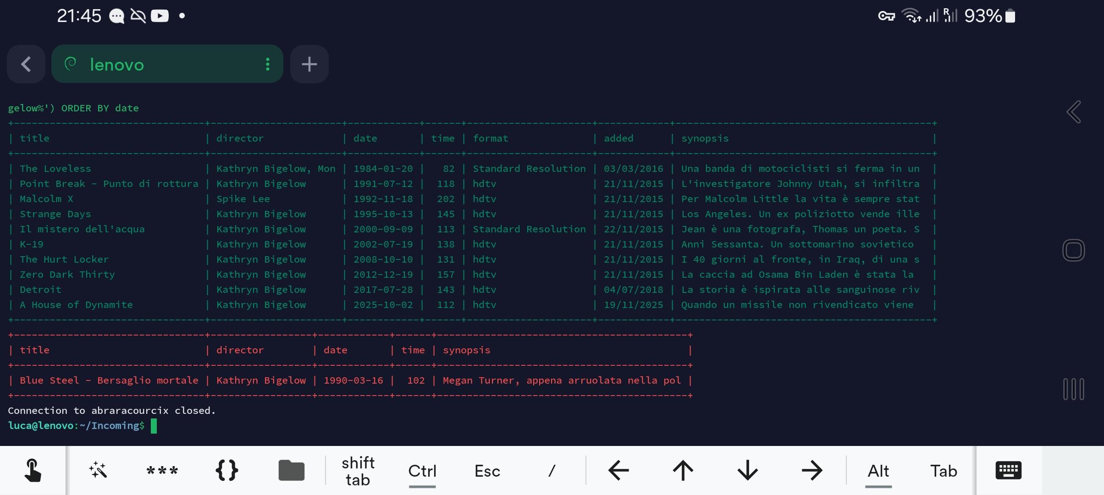Toggle the Alt modifier key

878,471
